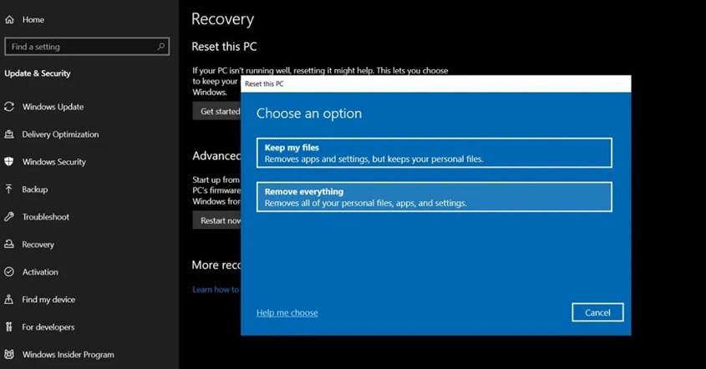
Task: Click the Update & Security heading
Action: [38, 73]
